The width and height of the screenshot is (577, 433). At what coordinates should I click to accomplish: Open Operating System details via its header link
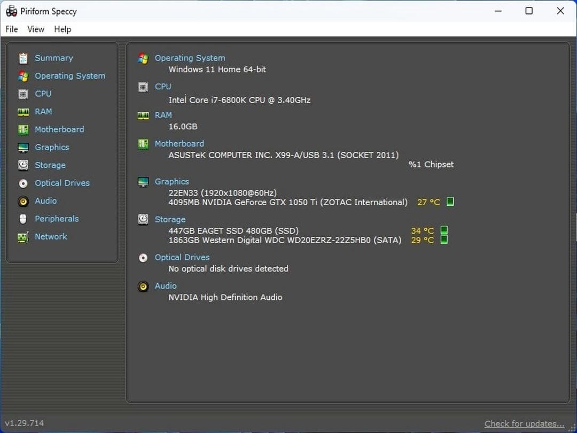click(x=190, y=58)
